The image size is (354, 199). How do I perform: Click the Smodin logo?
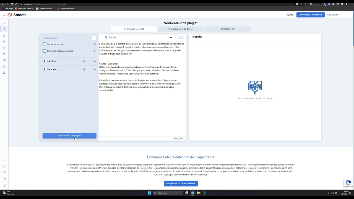click(17, 15)
